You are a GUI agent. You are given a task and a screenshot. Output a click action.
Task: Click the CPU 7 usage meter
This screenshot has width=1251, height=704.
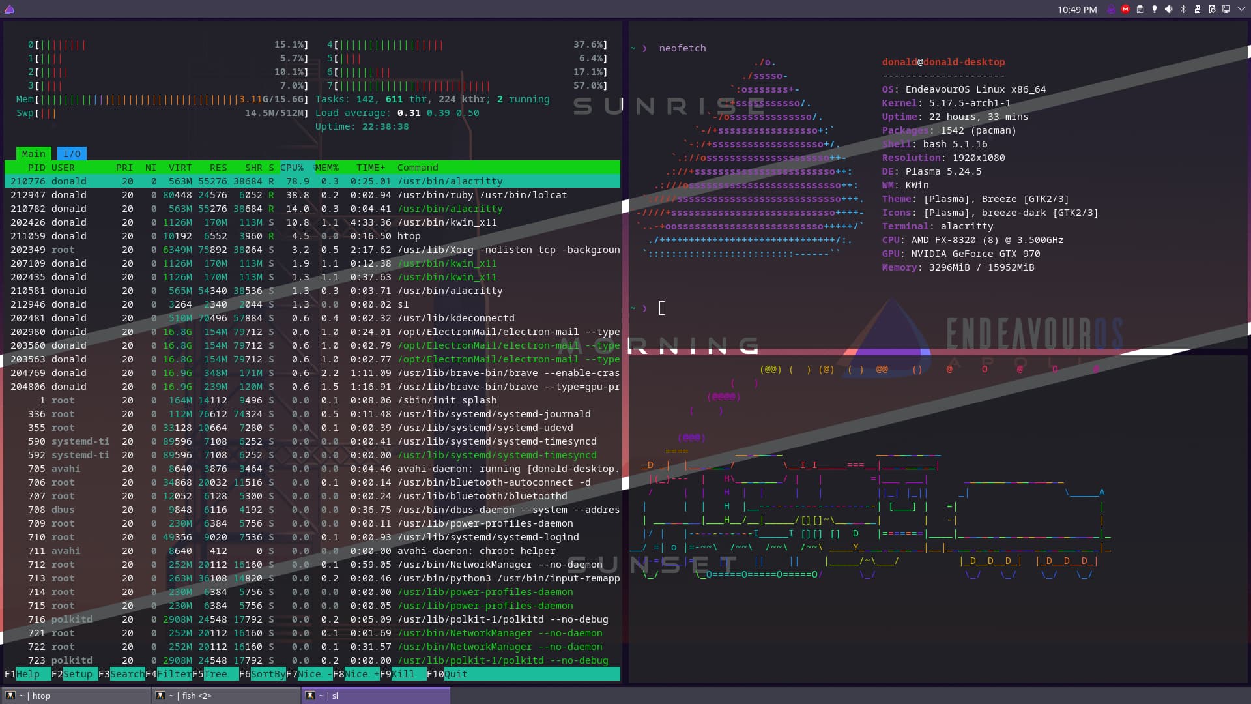[467, 85]
